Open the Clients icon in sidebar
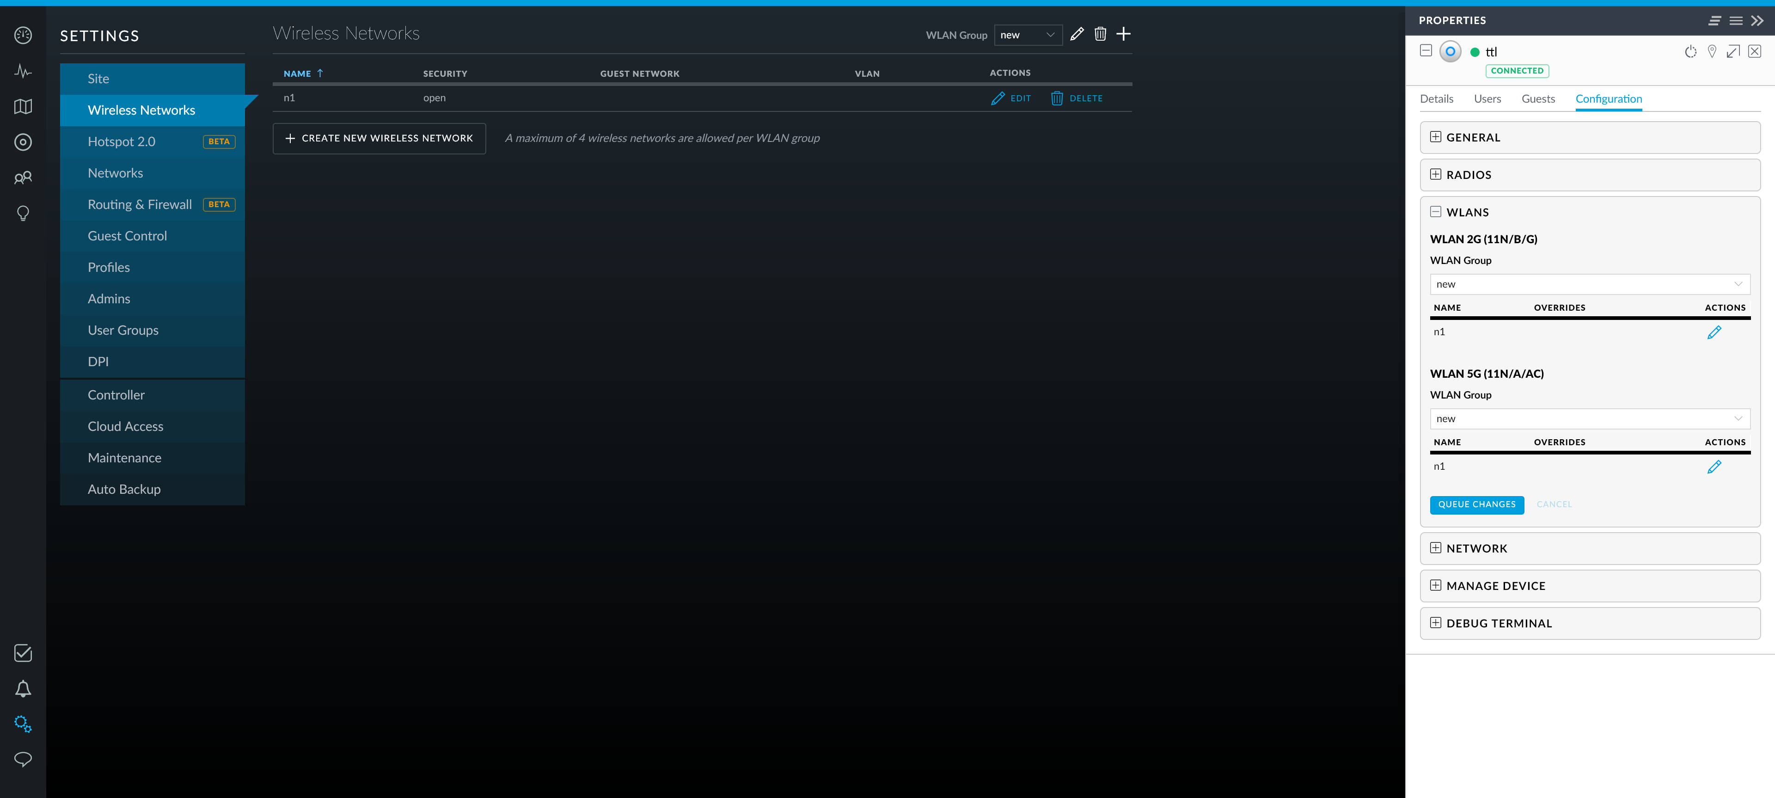 coord(23,178)
